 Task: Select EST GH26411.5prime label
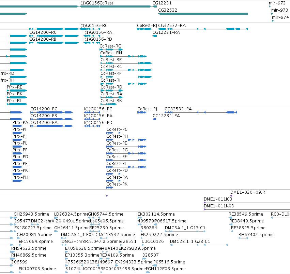click(72, 228)
